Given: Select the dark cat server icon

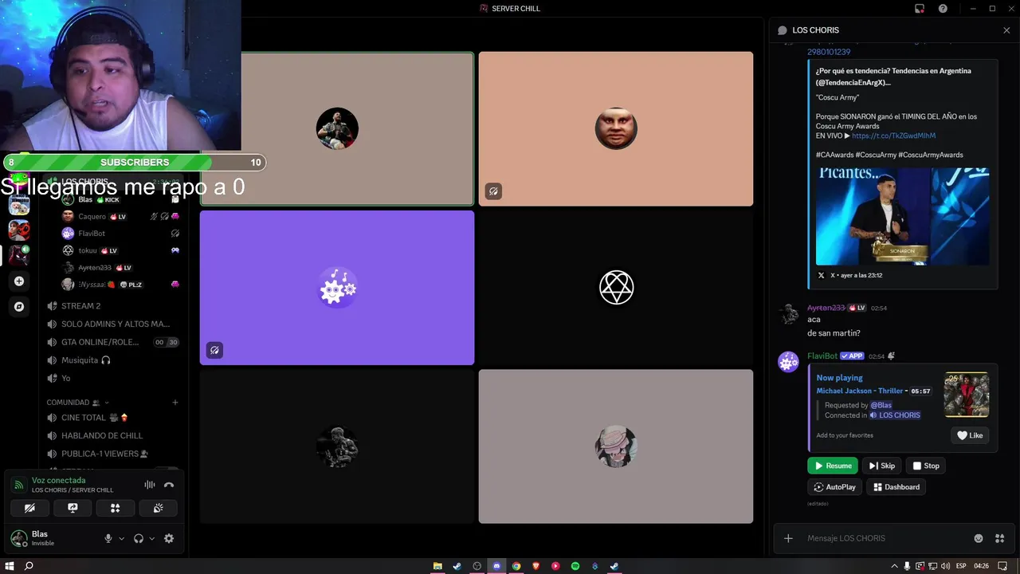Looking at the screenshot, I should point(19,255).
